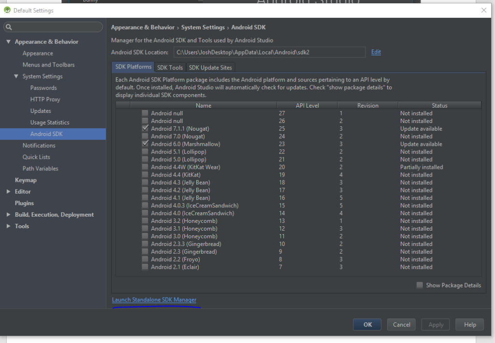This screenshot has height=343, width=495.
Task: Check the API 27 Android null checkbox
Action: point(145,113)
